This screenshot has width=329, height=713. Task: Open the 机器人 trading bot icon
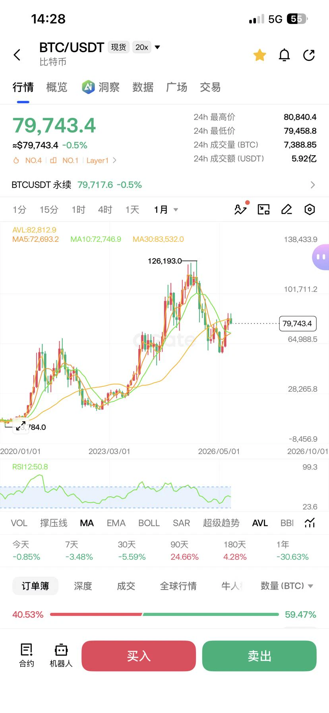click(x=61, y=655)
